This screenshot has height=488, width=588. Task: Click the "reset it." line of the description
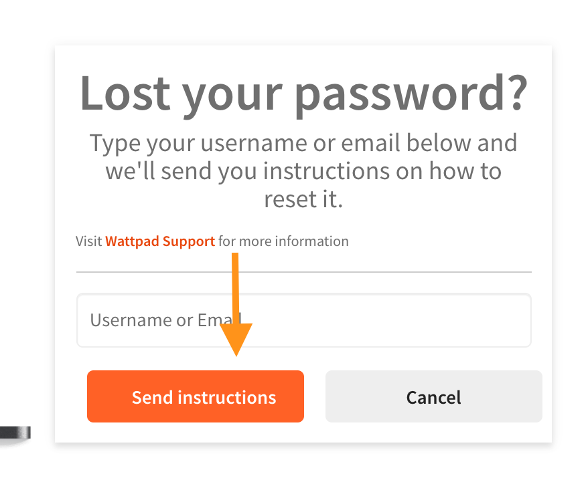click(x=303, y=199)
